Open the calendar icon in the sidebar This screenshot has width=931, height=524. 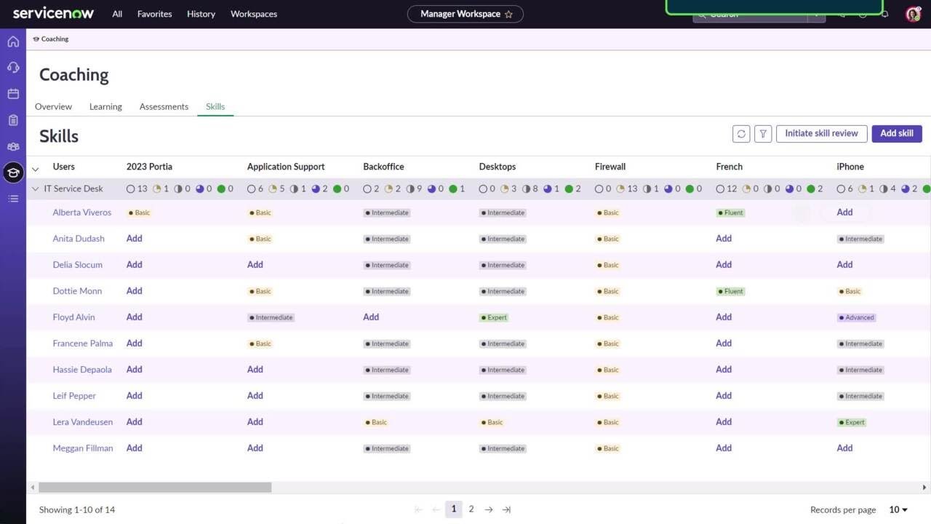tap(13, 93)
